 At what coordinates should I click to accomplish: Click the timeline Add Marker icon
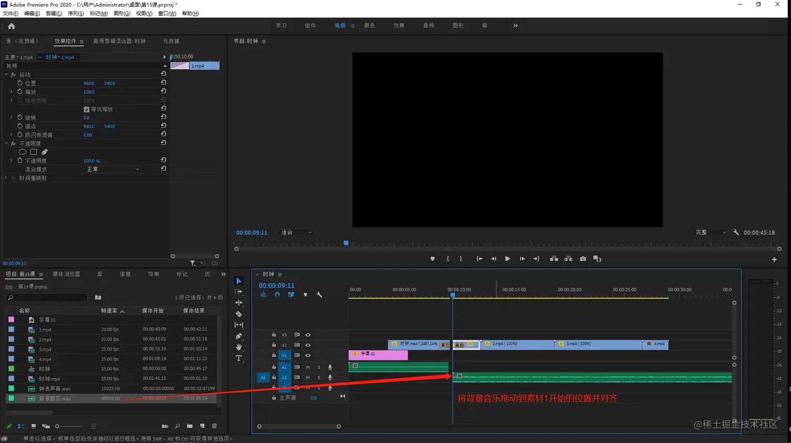point(306,294)
